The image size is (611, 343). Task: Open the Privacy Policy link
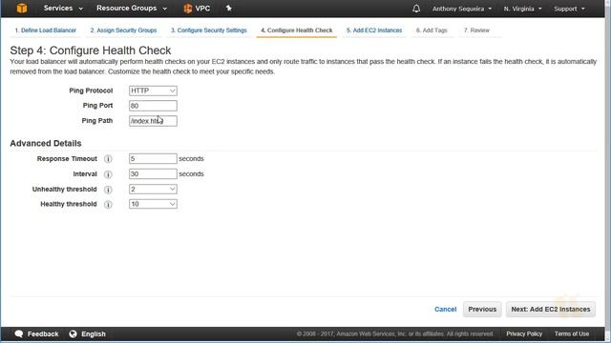pos(524,333)
